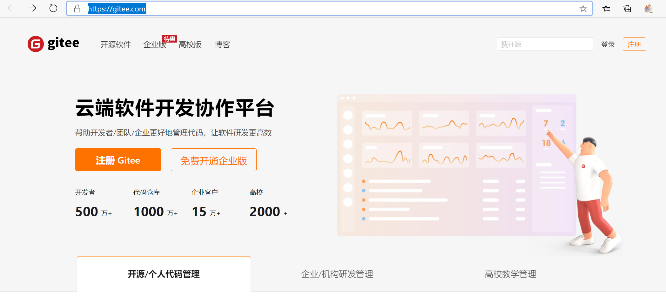
Task: Click the 云端软件开发协作平台 heading
Action: click(x=175, y=108)
